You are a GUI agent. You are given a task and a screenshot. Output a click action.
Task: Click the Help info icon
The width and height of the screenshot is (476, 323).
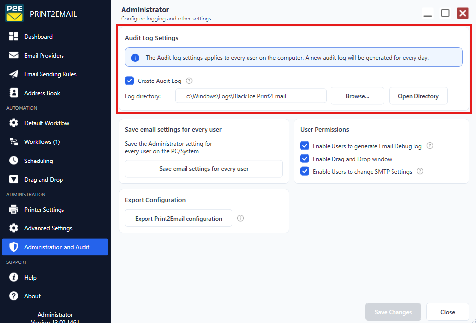(14, 277)
